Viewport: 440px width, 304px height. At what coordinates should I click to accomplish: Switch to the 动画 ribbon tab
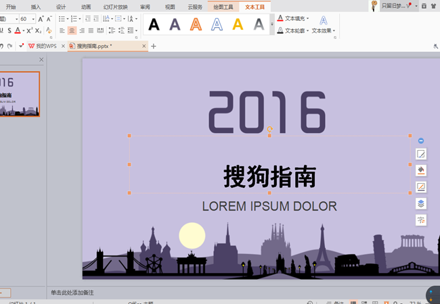86,7
